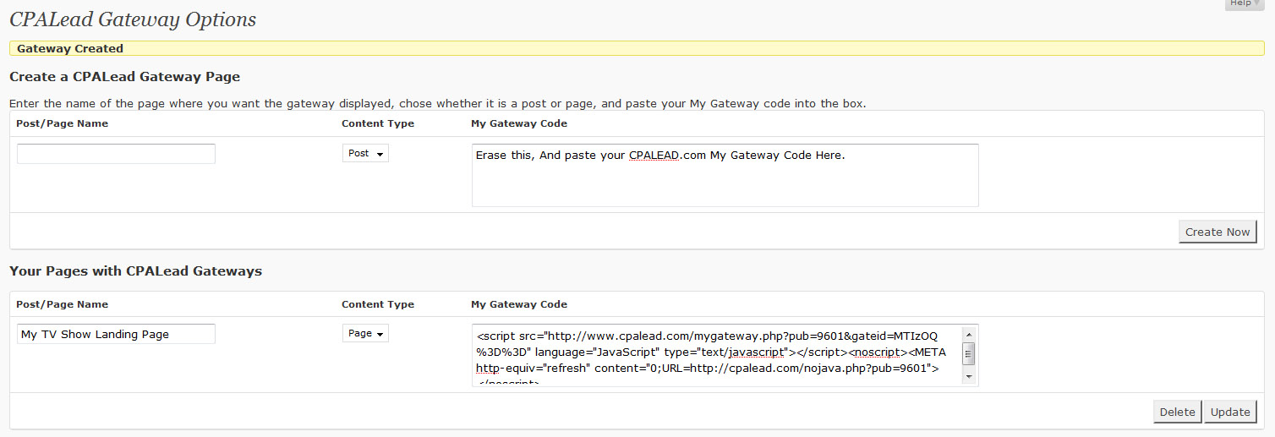Screen dimensions: 1275x437
Task: Click the new gateway code text area
Action: tap(725, 175)
